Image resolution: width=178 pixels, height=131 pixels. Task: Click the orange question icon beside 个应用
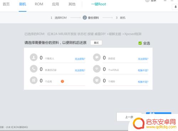62,81
